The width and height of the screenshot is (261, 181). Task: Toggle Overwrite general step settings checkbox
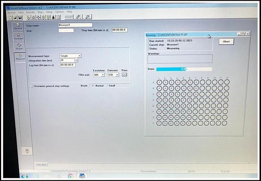32,86
